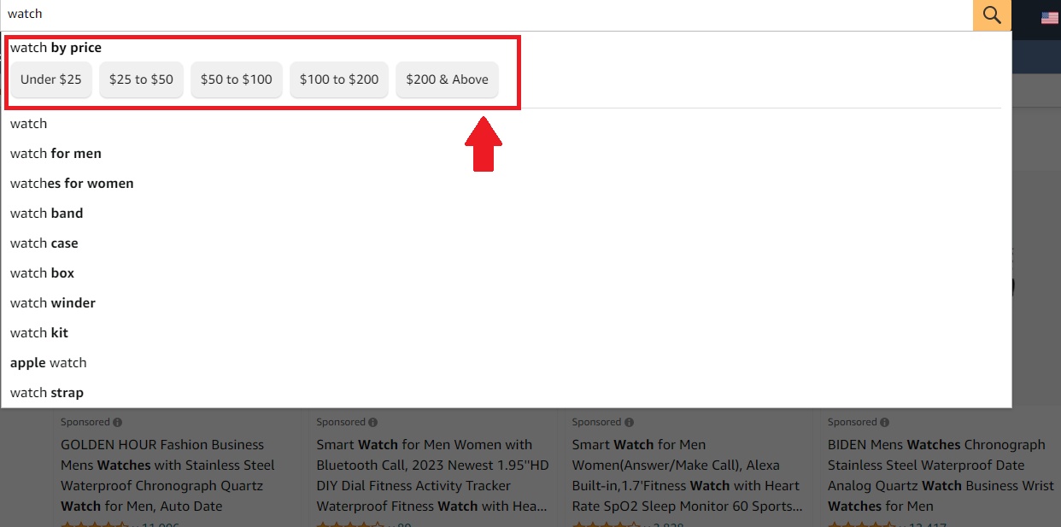Screen dimensions: 1061x527
Task: Click into the search box containing "watch"
Action: [487, 15]
